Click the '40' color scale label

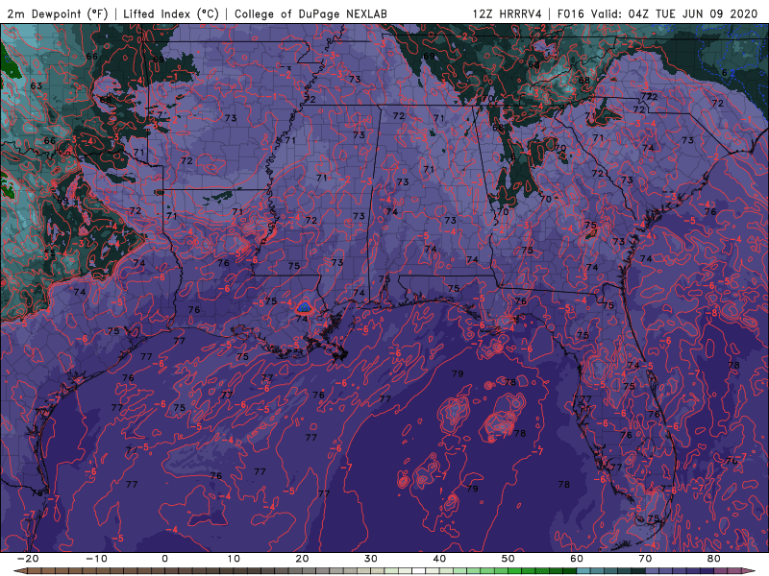coord(439,559)
